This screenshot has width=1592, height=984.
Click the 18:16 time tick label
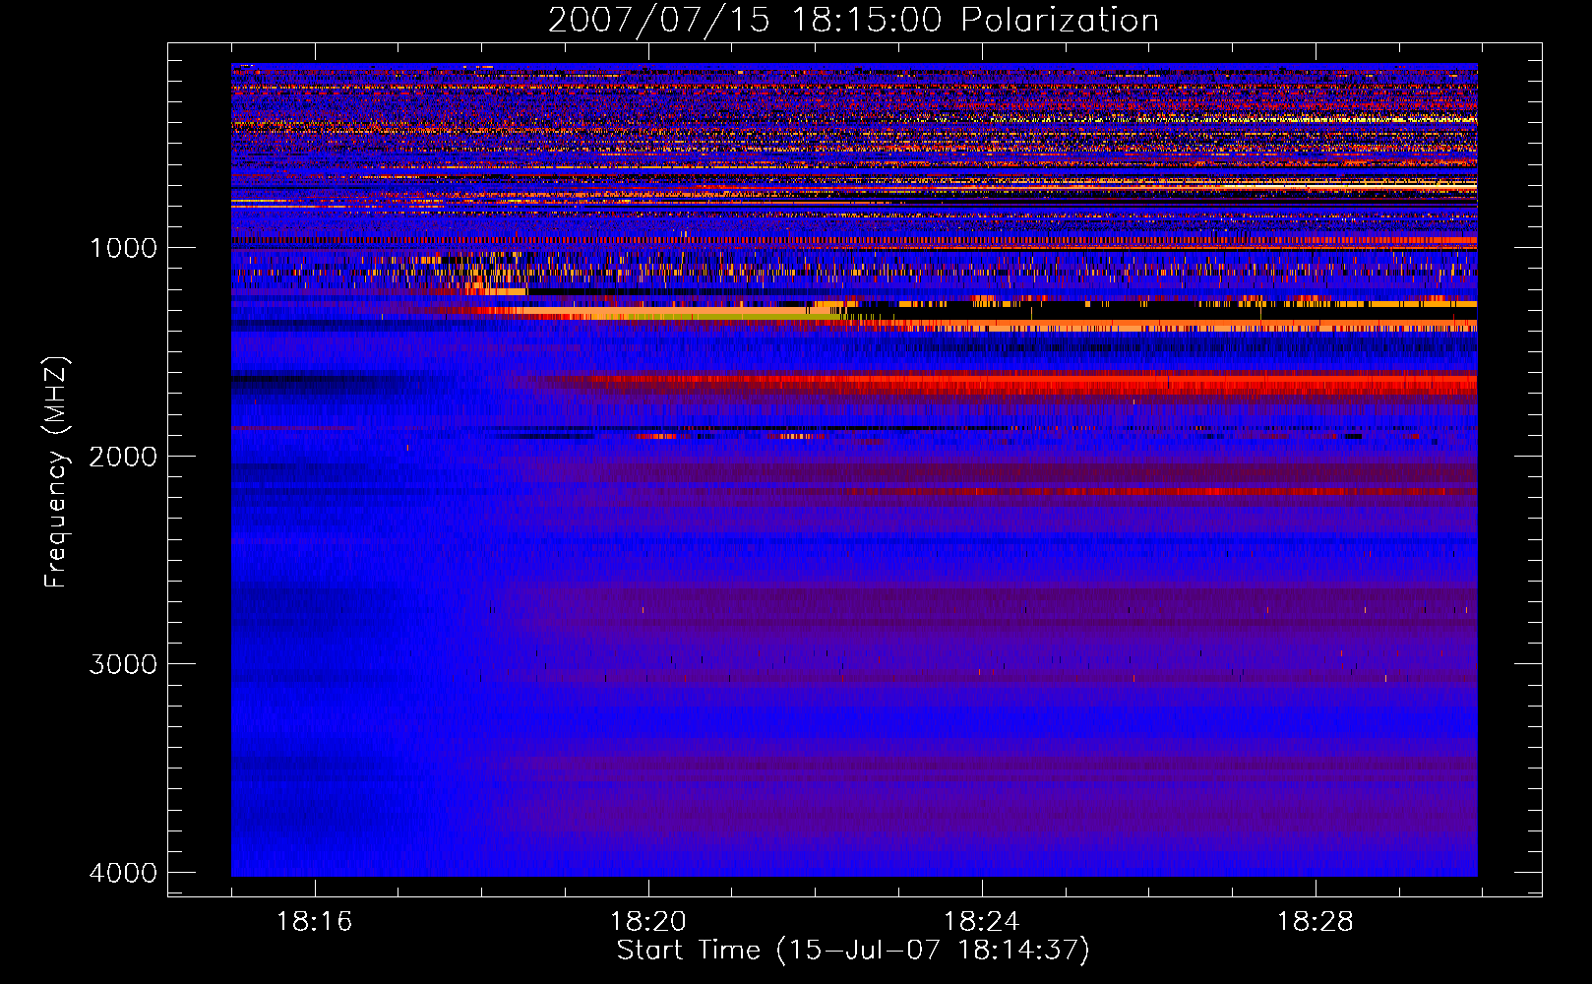coord(315,922)
